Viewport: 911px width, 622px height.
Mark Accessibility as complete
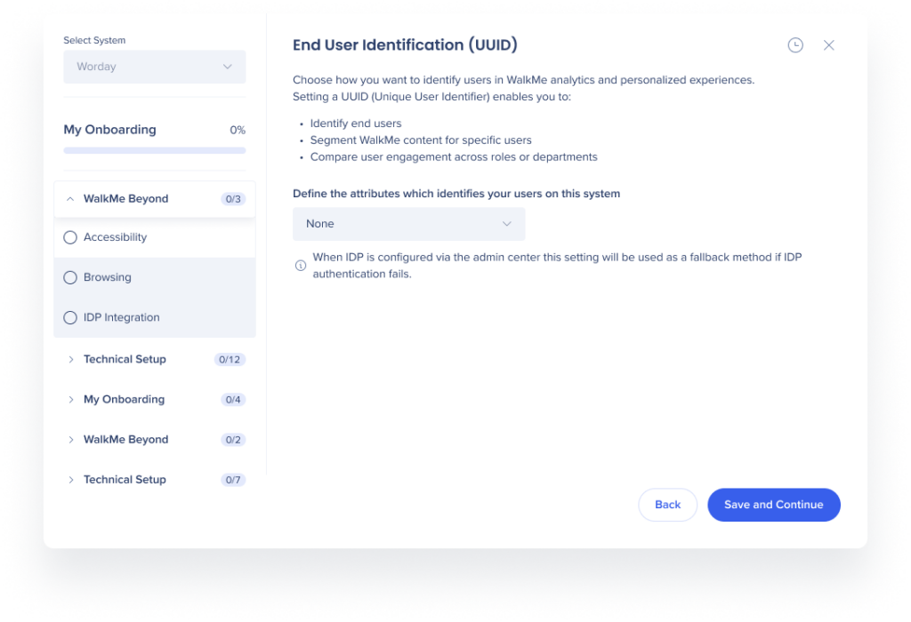click(x=70, y=237)
